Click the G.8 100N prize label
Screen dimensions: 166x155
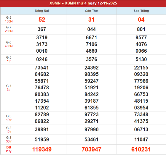pyautogui.click(x=9, y=20)
